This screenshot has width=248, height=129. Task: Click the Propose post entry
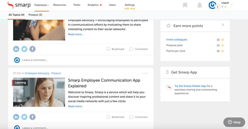click(174, 45)
